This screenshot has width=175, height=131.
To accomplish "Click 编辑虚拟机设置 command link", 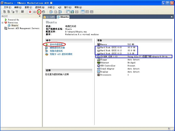I will pos(57,48).
